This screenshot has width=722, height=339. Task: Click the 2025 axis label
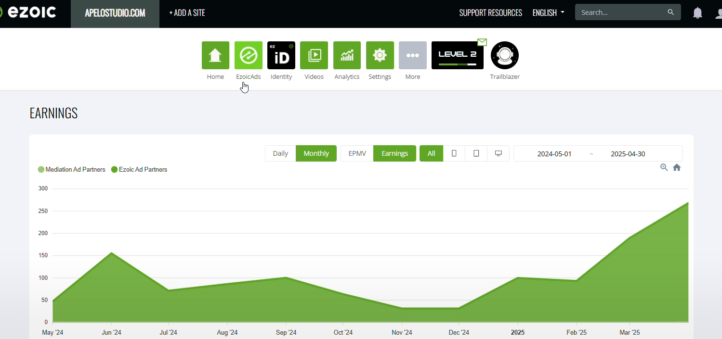pyautogui.click(x=518, y=332)
